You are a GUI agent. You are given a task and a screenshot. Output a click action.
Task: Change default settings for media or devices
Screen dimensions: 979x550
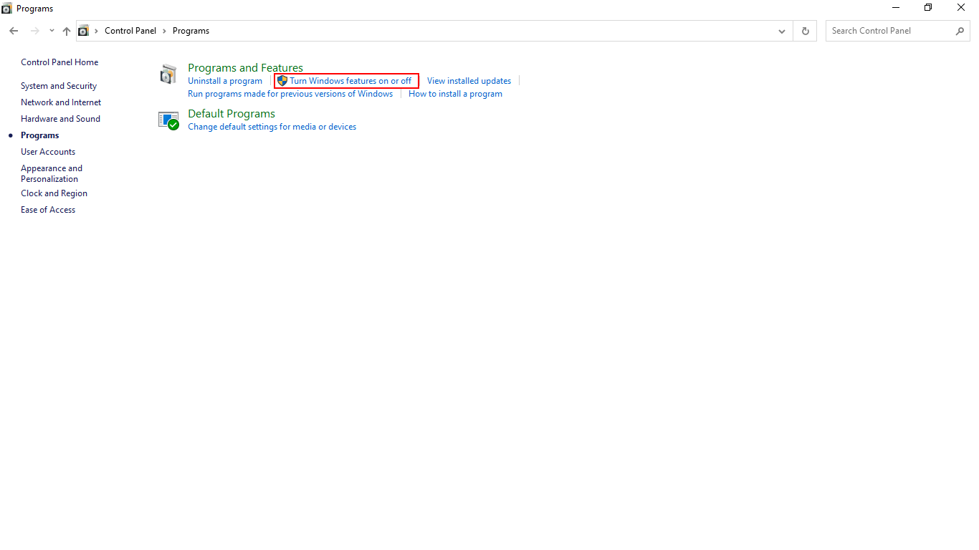tap(272, 127)
